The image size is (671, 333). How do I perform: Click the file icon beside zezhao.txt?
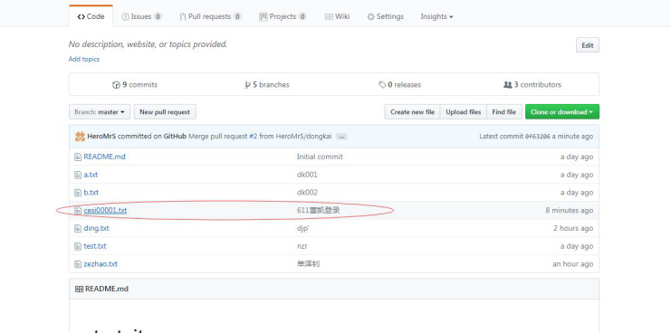pyautogui.click(x=78, y=264)
